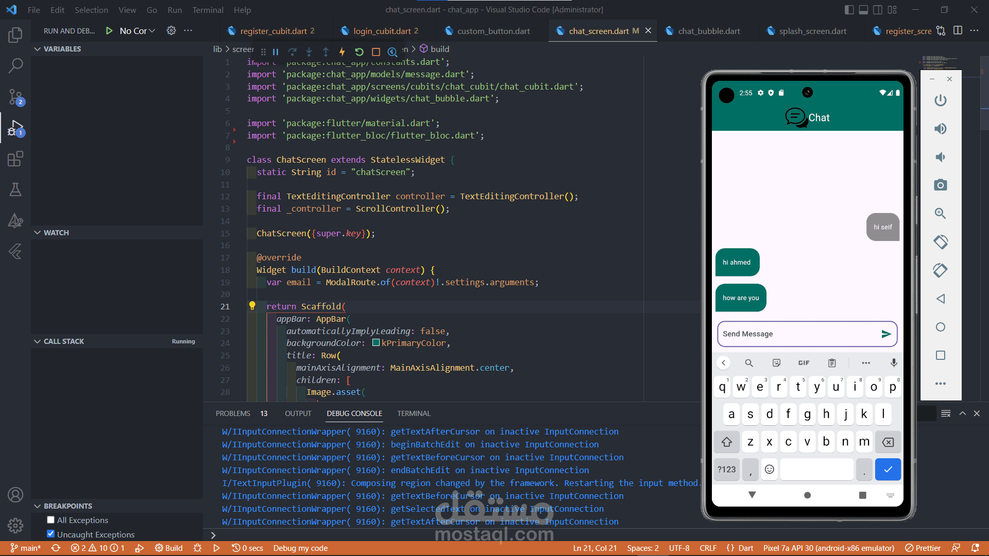Open the Extensions view in activity bar
Screen dimensions: 989x556
pos(15,159)
